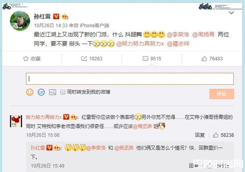The image size is (245, 172).
Task: Focus the comment text input box
Action: pyautogui.click(x=130, y=79)
